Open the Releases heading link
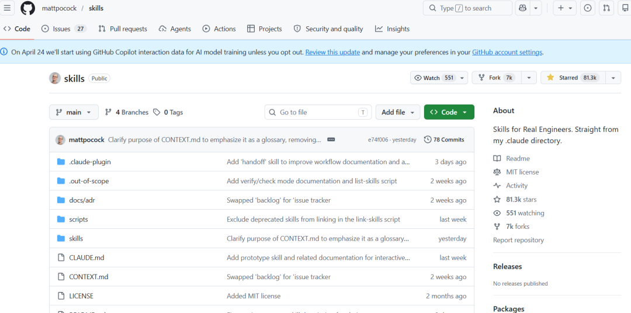 pyautogui.click(x=508, y=266)
